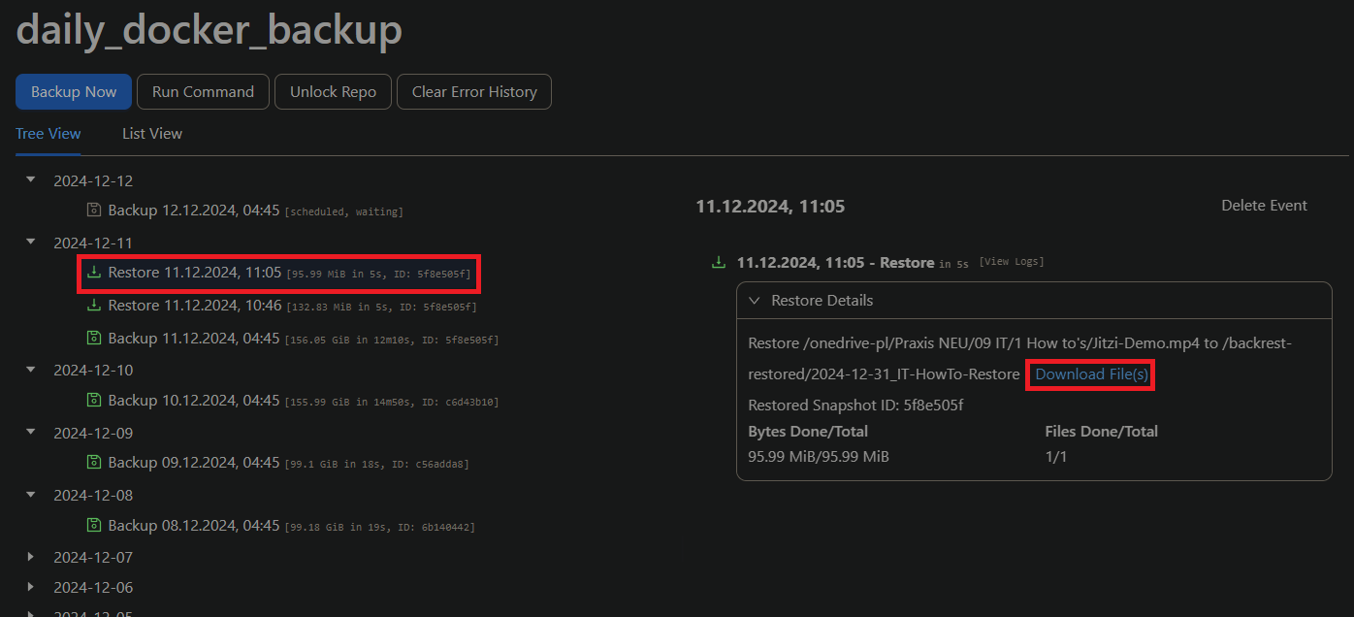Click the backup icon for Backup 08.12.2024, 04:45
Viewport: 1354px width, 617px height.
pos(94,526)
